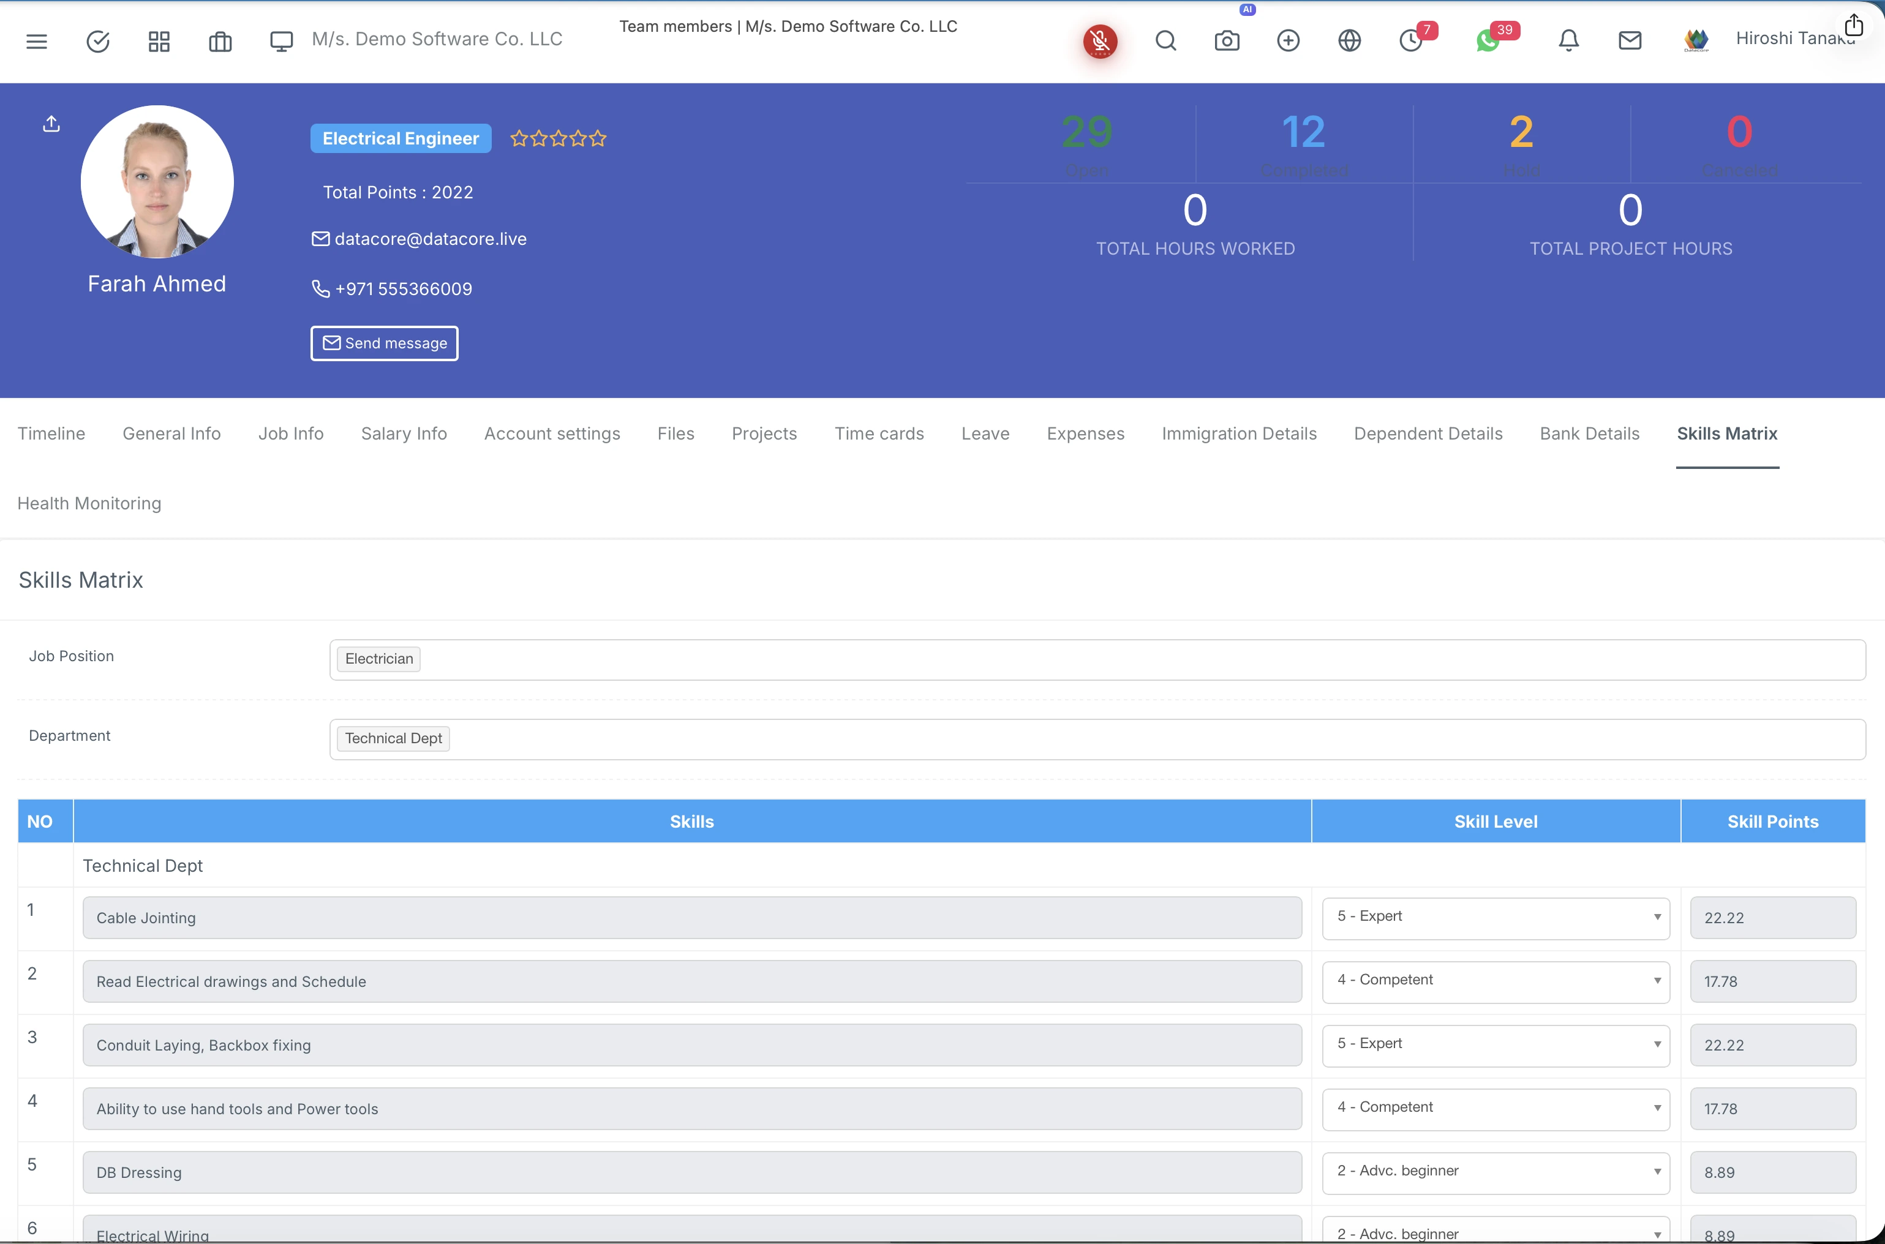Open the clock icon with 7 badge

[x=1410, y=40]
